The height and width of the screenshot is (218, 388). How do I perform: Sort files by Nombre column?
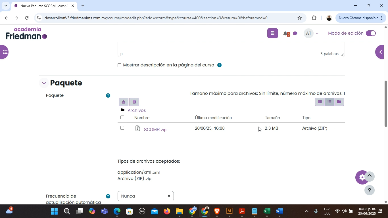pos(142,118)
